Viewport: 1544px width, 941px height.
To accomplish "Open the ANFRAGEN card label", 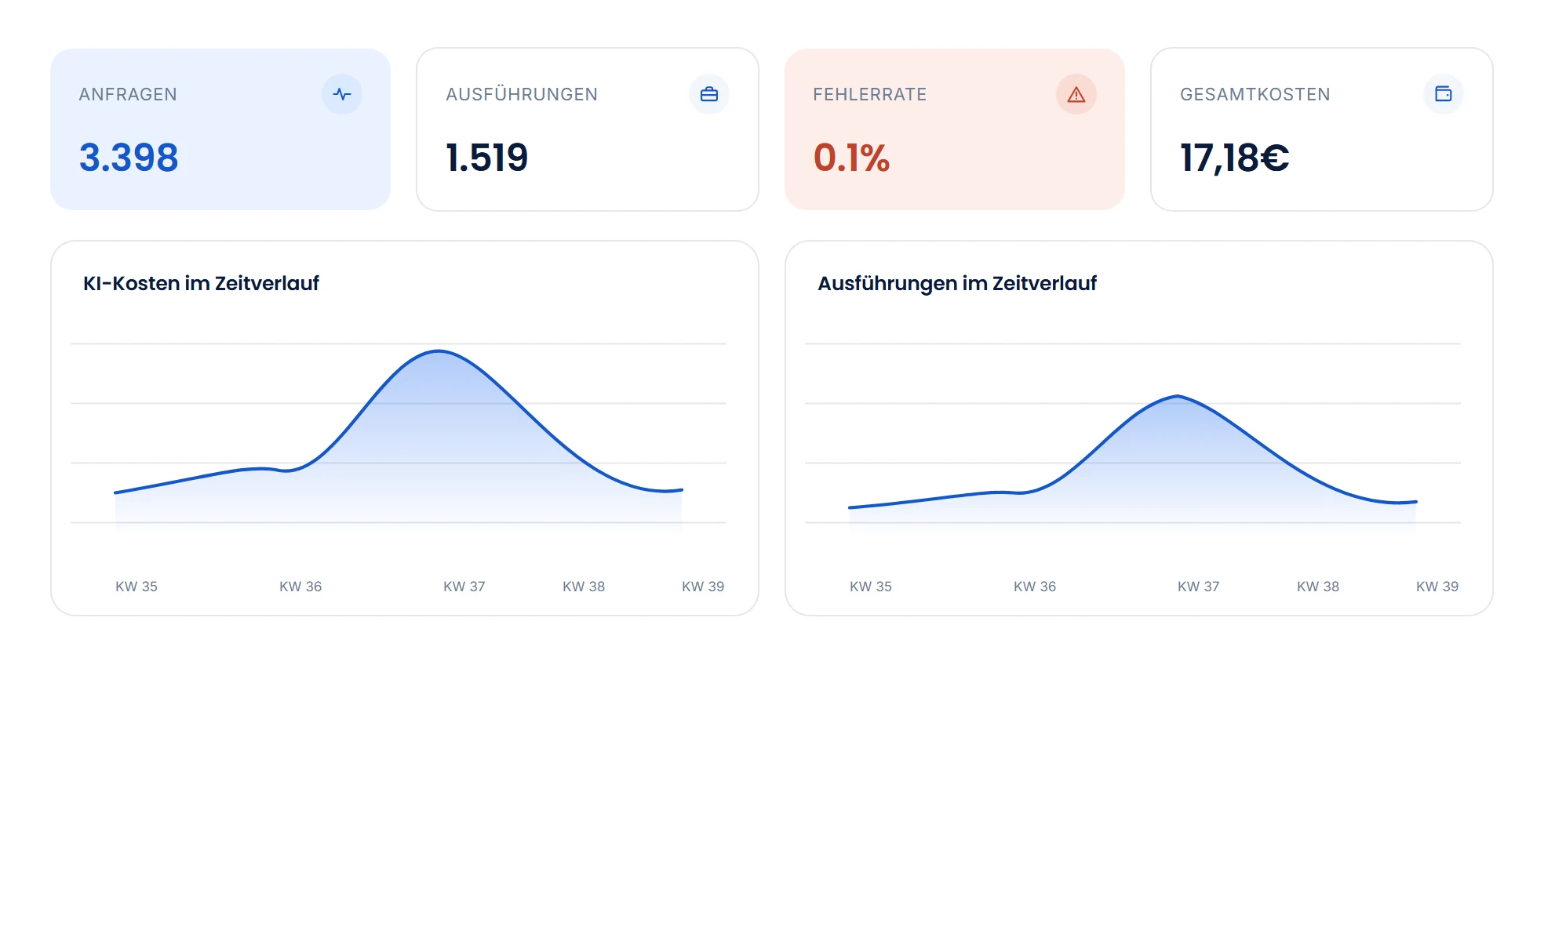I will [x=128, y=94].
